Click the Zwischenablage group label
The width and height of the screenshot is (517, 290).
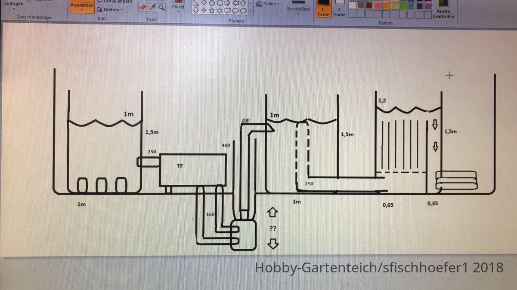34,17
